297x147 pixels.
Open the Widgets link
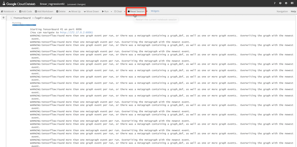155,11
